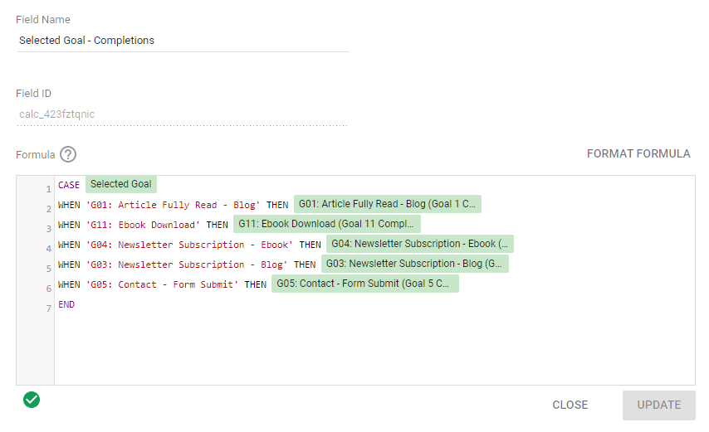The image size is (709, 432).
Task: Open the Formula help question-mark icon
Action: tap(68, 154)
